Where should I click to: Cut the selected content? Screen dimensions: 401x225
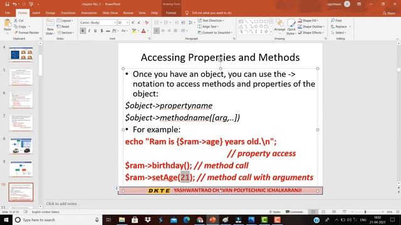pyautogui.click(x=19, y=21)
